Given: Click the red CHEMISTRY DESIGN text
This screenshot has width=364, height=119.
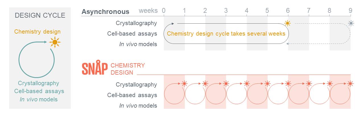Looking at the screenshot, I should coord(128,69).
